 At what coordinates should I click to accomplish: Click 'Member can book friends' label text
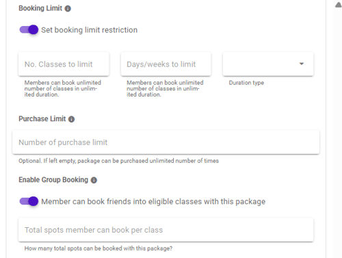pos(153,202)
